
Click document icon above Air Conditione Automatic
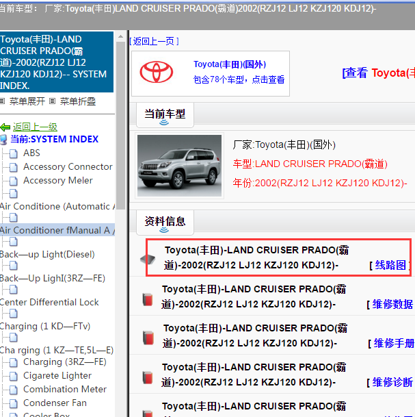[13, 194]
